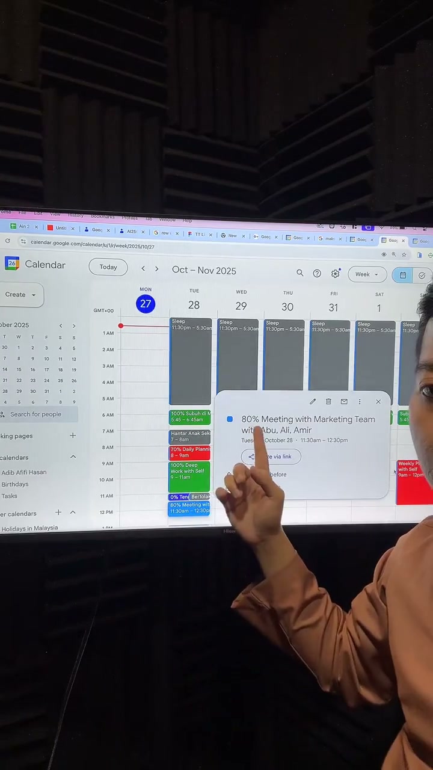This screenshot has width=433, height=770.
Task: Click the Invite via link button
Action: pos(271,457)
